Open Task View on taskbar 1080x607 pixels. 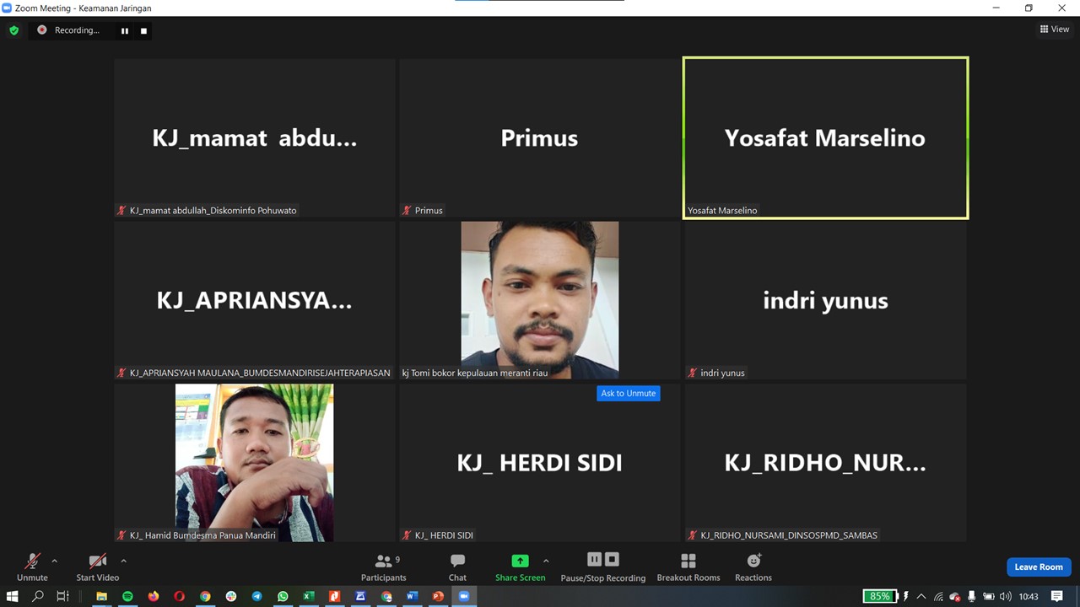63,596
